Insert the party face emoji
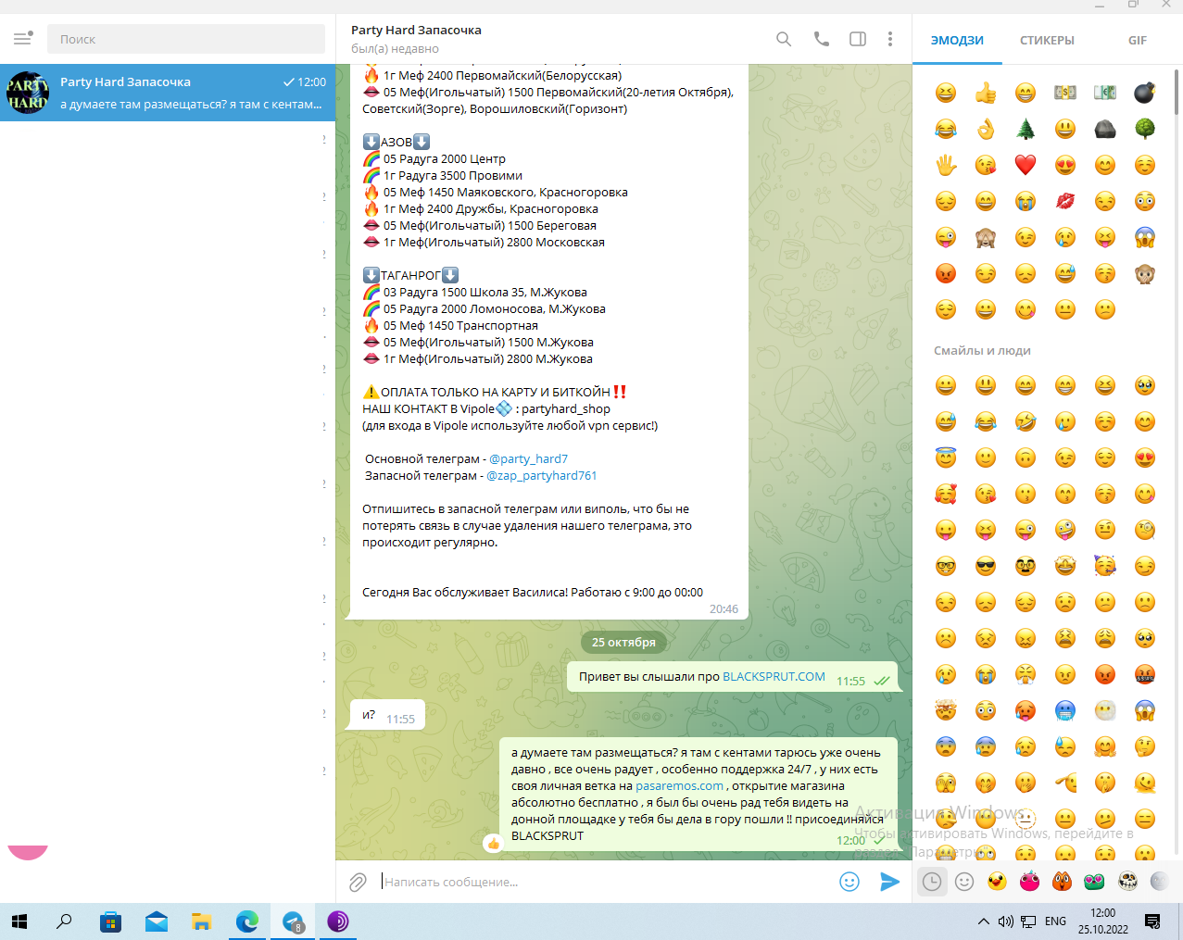Screen dimensions: 1183x940 coord(1105,566)
